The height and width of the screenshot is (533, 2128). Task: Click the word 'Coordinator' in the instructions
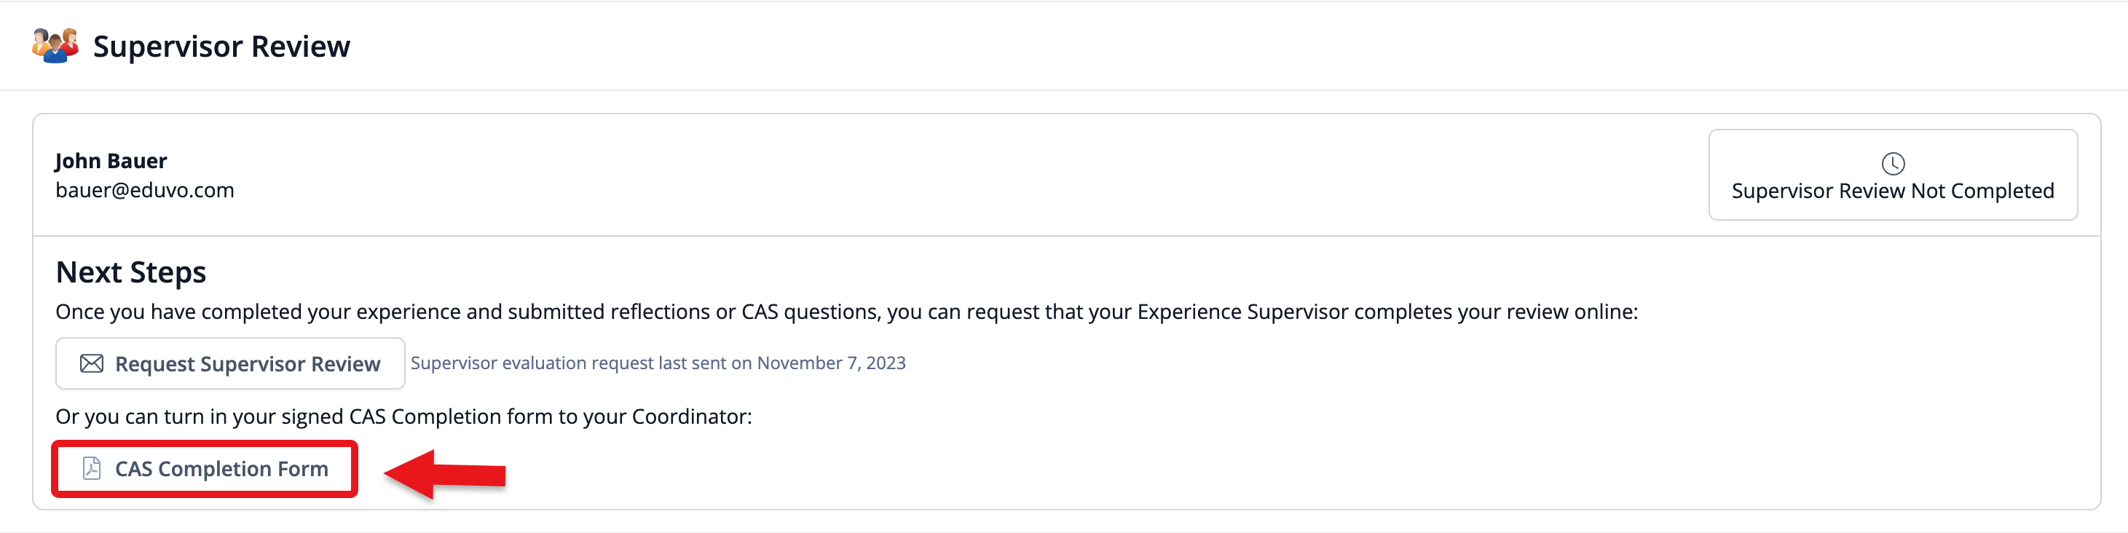[x=690, y=416]
